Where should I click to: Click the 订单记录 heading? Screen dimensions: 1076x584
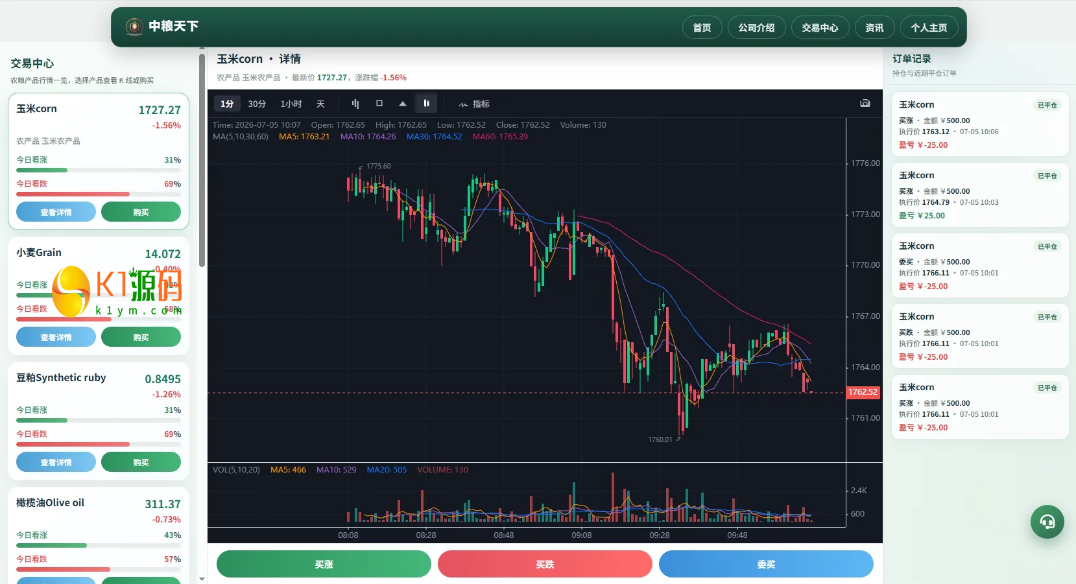911,58
